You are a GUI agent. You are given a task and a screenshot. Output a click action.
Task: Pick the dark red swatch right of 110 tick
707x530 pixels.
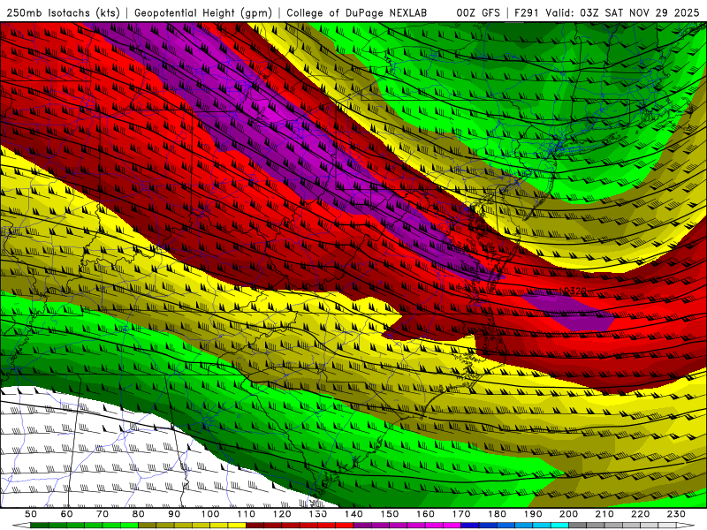pos(255,526)
